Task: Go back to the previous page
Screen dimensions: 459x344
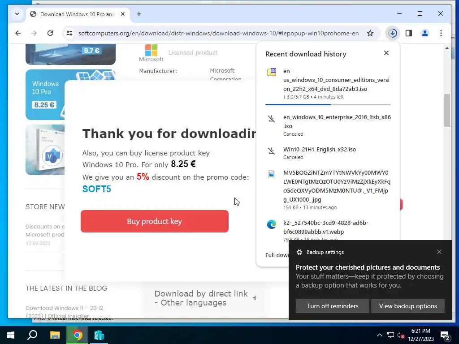Action: point(18,33)
